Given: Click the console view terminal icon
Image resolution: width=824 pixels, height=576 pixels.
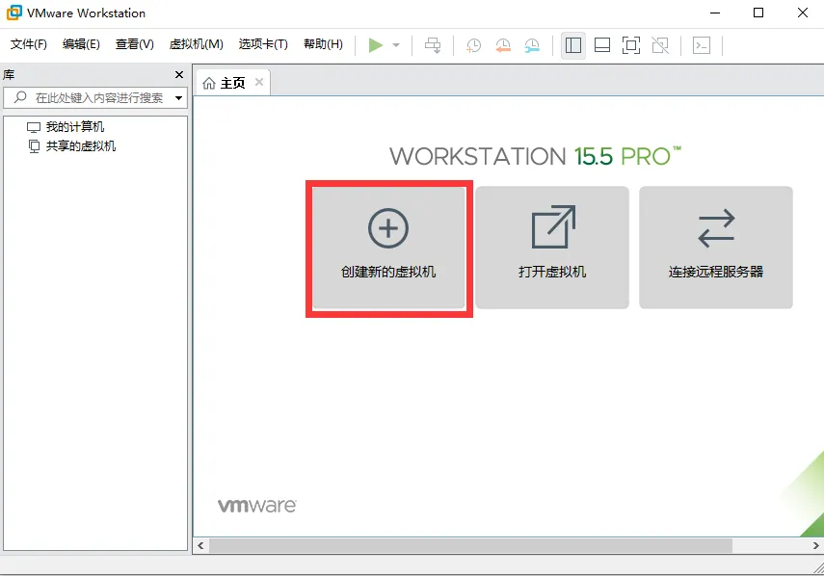Looking at the screenshot, I should tap(702, 45).
